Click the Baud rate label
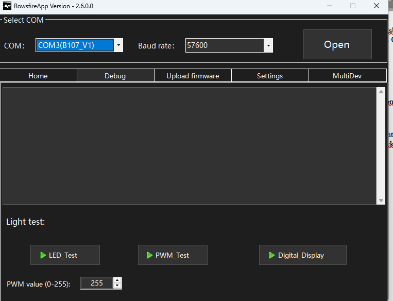This screenshot has height=301, width=393. point(157,46)
